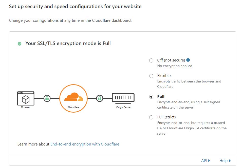Reselect the Full encryption mode radio button

[151, 96]
